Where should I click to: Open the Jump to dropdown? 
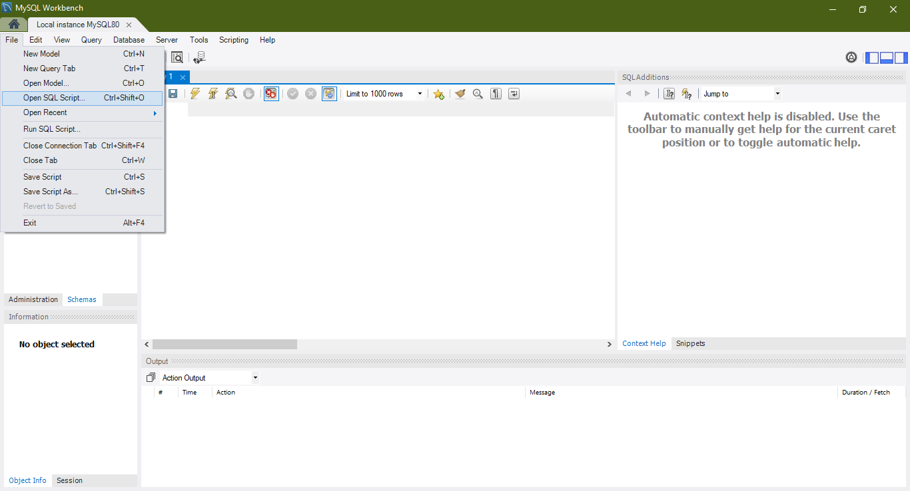[x=741, y=94]
